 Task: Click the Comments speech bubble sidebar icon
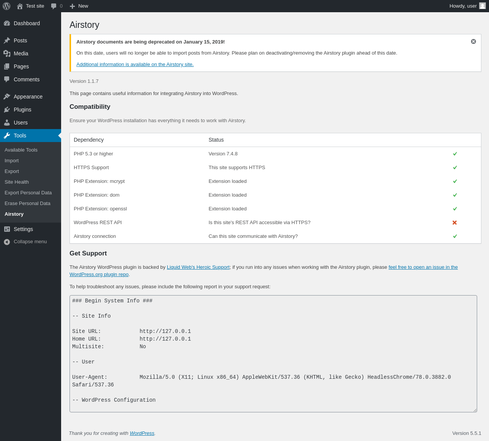pos(7,79)
